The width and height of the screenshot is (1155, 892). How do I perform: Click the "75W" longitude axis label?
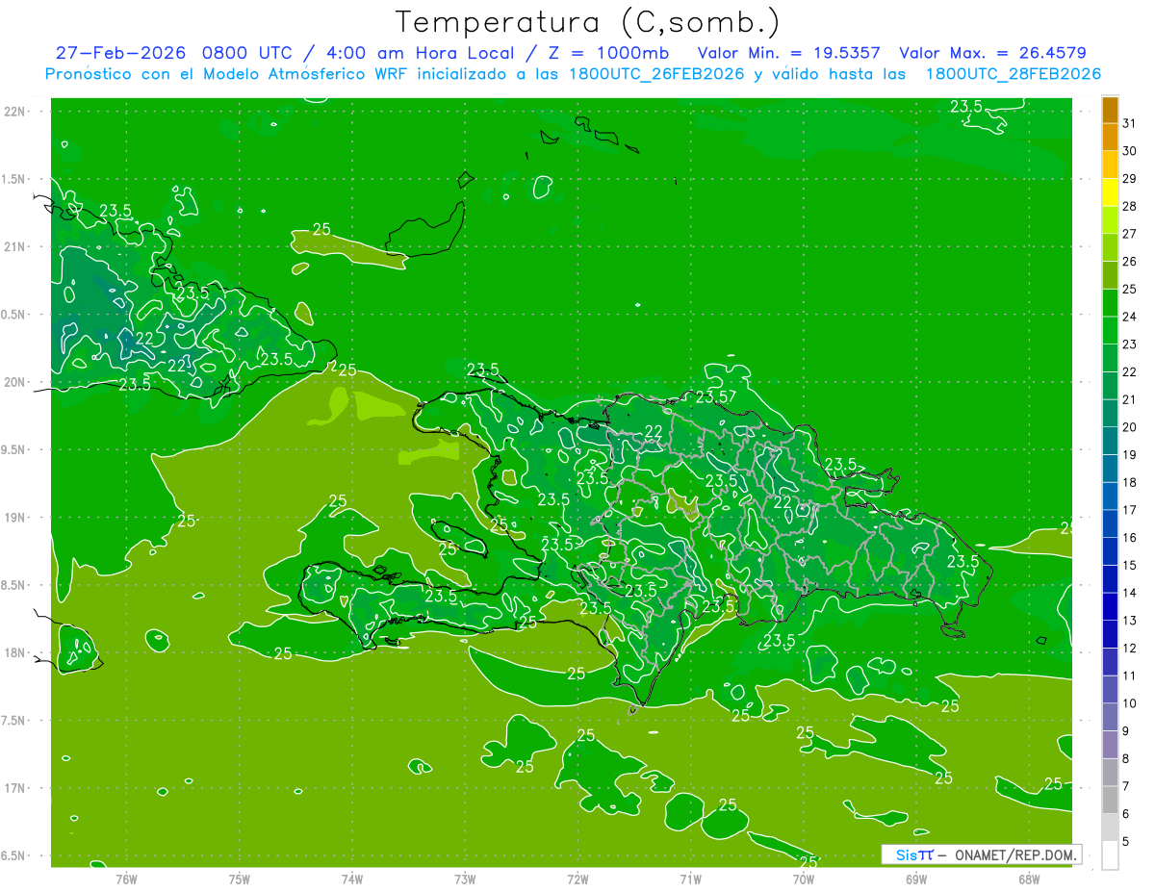pos(239,879)
